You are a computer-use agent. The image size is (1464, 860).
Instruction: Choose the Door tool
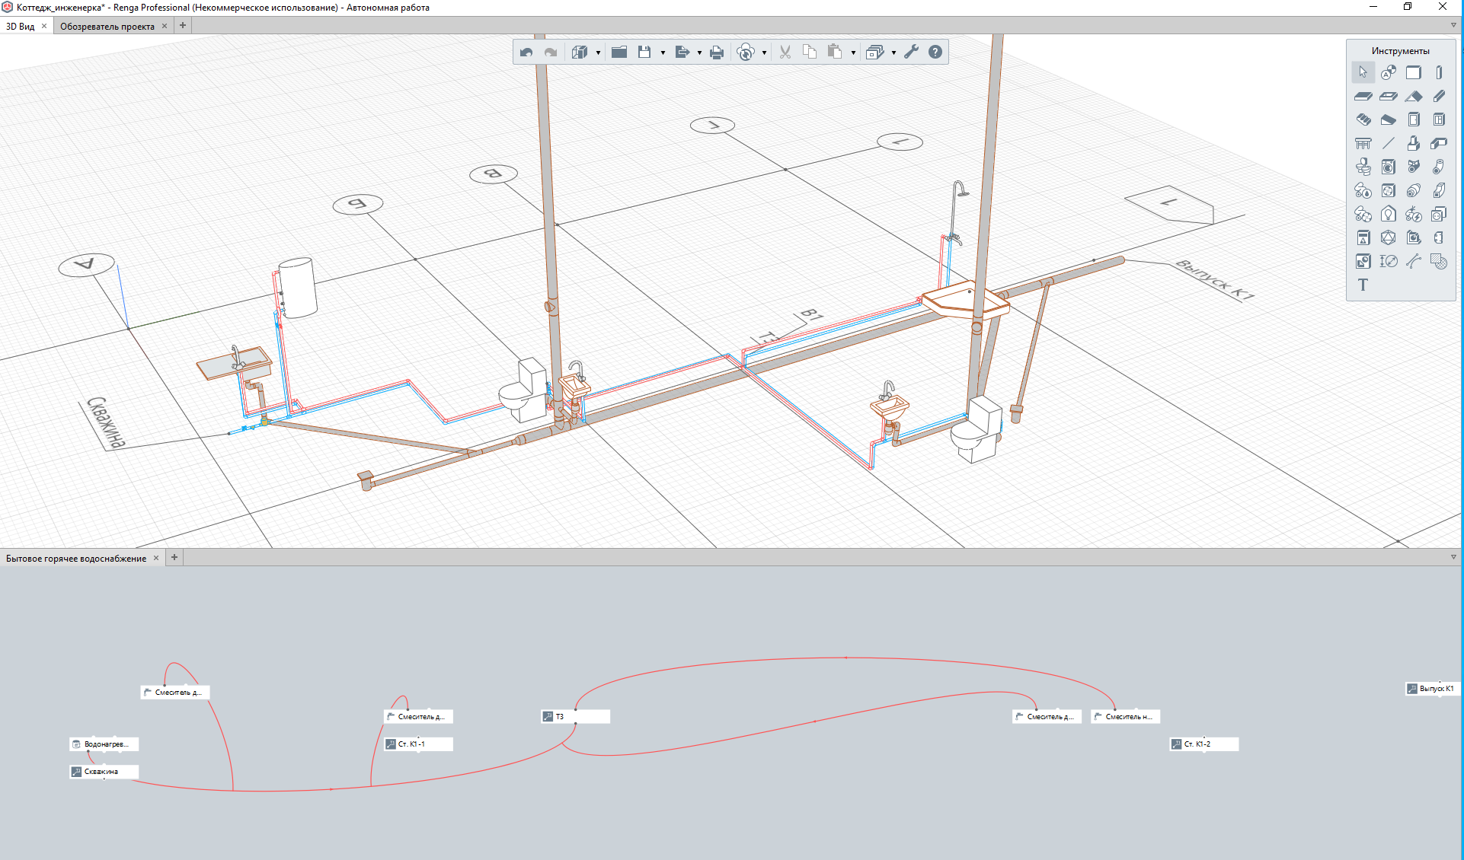(1414, 119)
